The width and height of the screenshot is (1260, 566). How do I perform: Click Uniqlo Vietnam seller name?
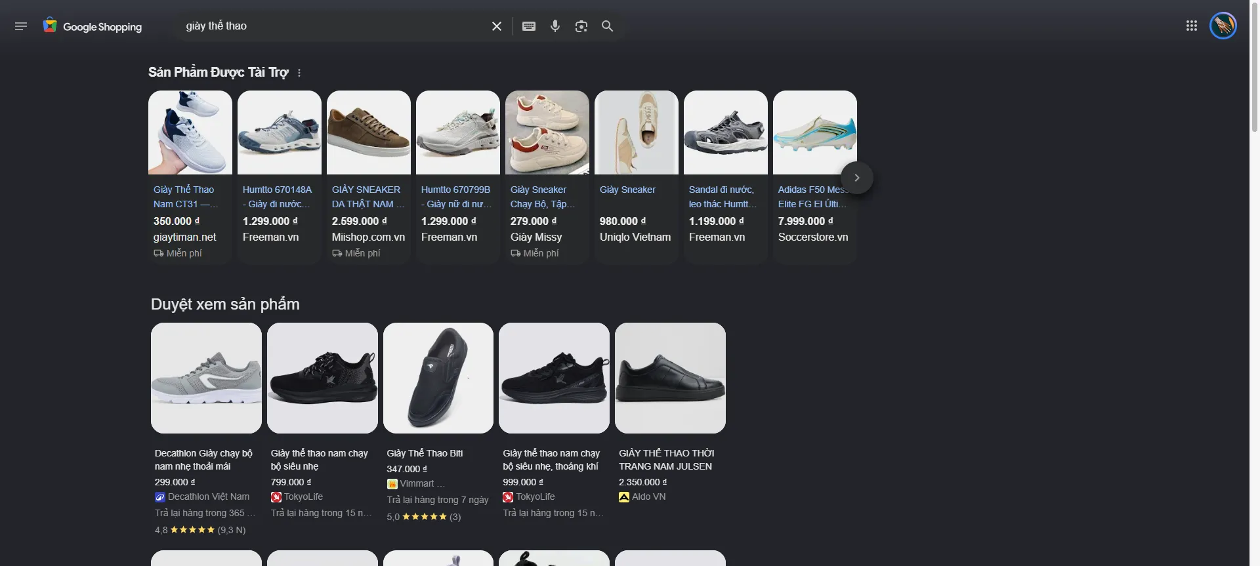(635, 237)
